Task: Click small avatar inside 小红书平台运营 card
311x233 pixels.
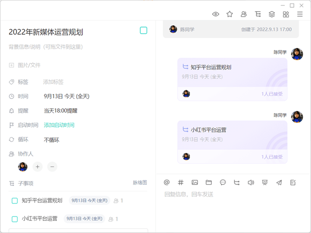Action: pyautogui.click(x=186, y=156)
